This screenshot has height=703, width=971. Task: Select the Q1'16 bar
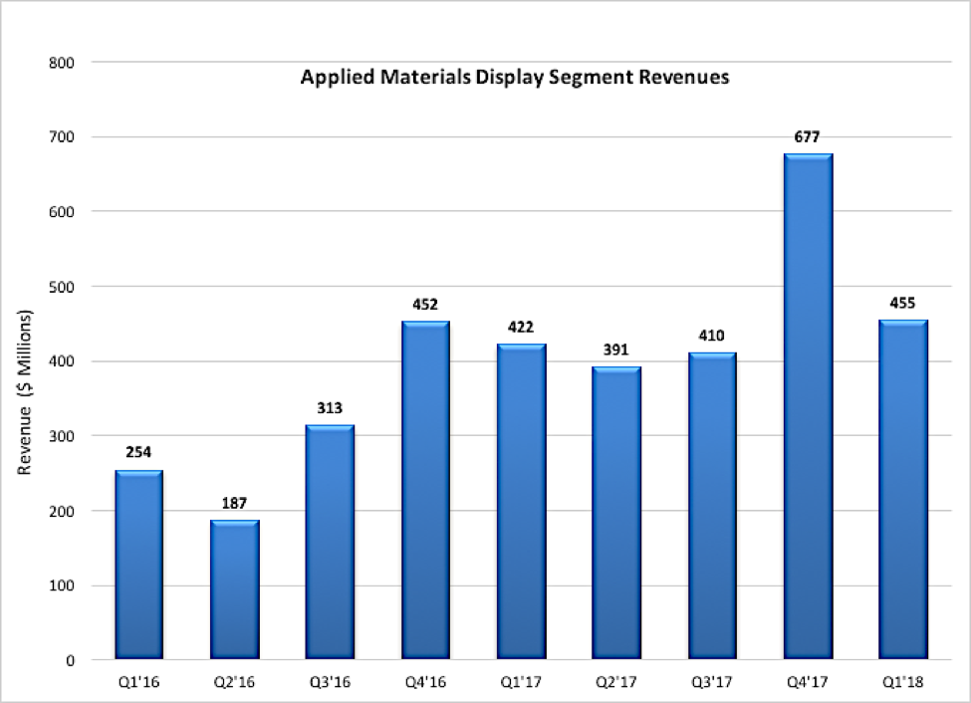[138, 565]
